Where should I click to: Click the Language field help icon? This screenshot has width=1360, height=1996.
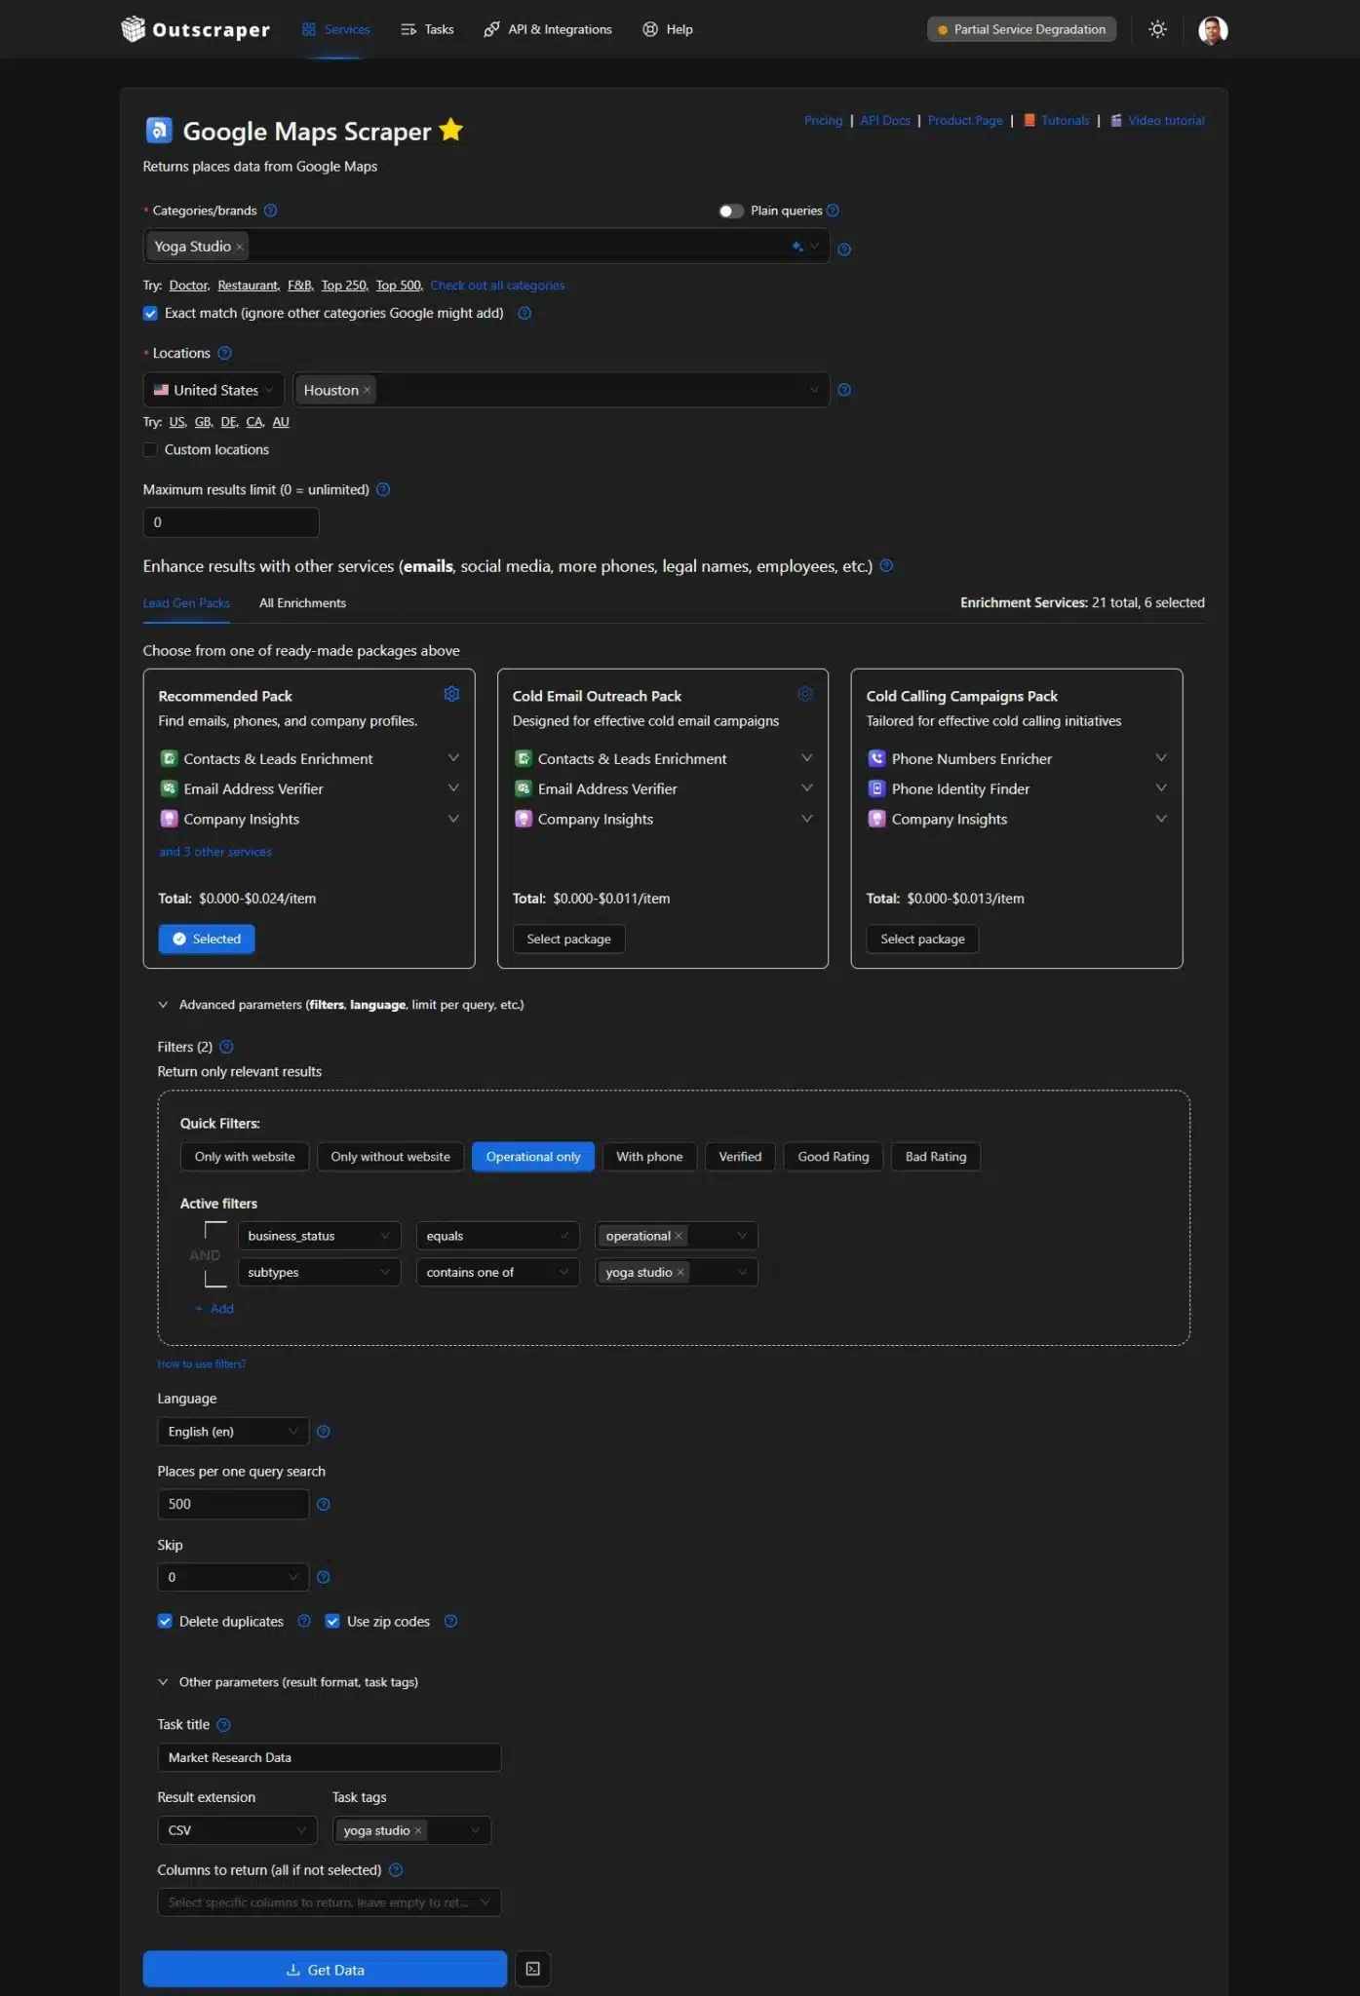(324, 1432)
